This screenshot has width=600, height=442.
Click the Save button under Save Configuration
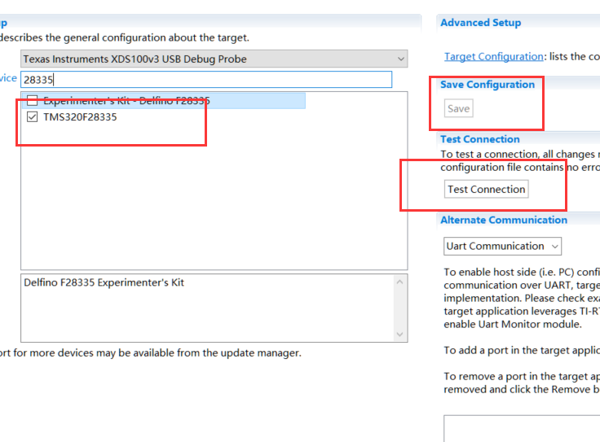(458, 108)
